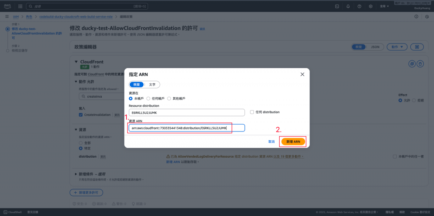Select the 拒絕 Effect radio
Image resolution: width=434 pixels, height=216 pixels.
(x=414, y=100)
